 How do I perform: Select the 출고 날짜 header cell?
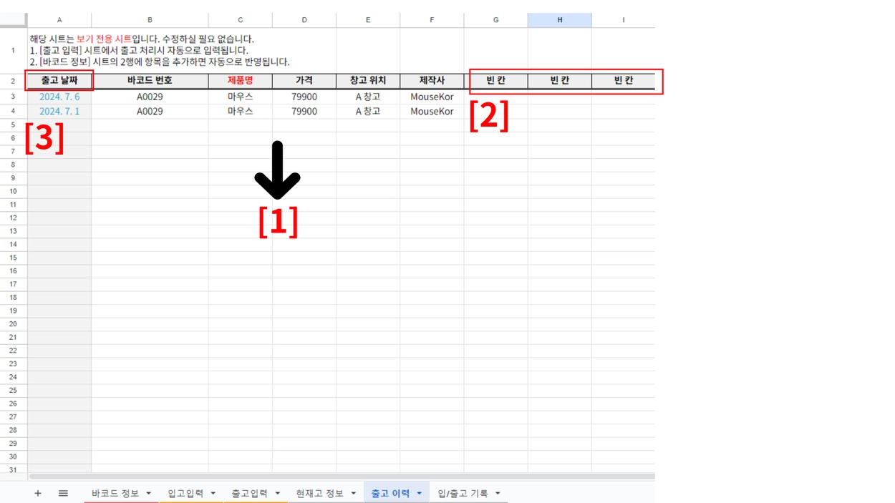(59, 80)
